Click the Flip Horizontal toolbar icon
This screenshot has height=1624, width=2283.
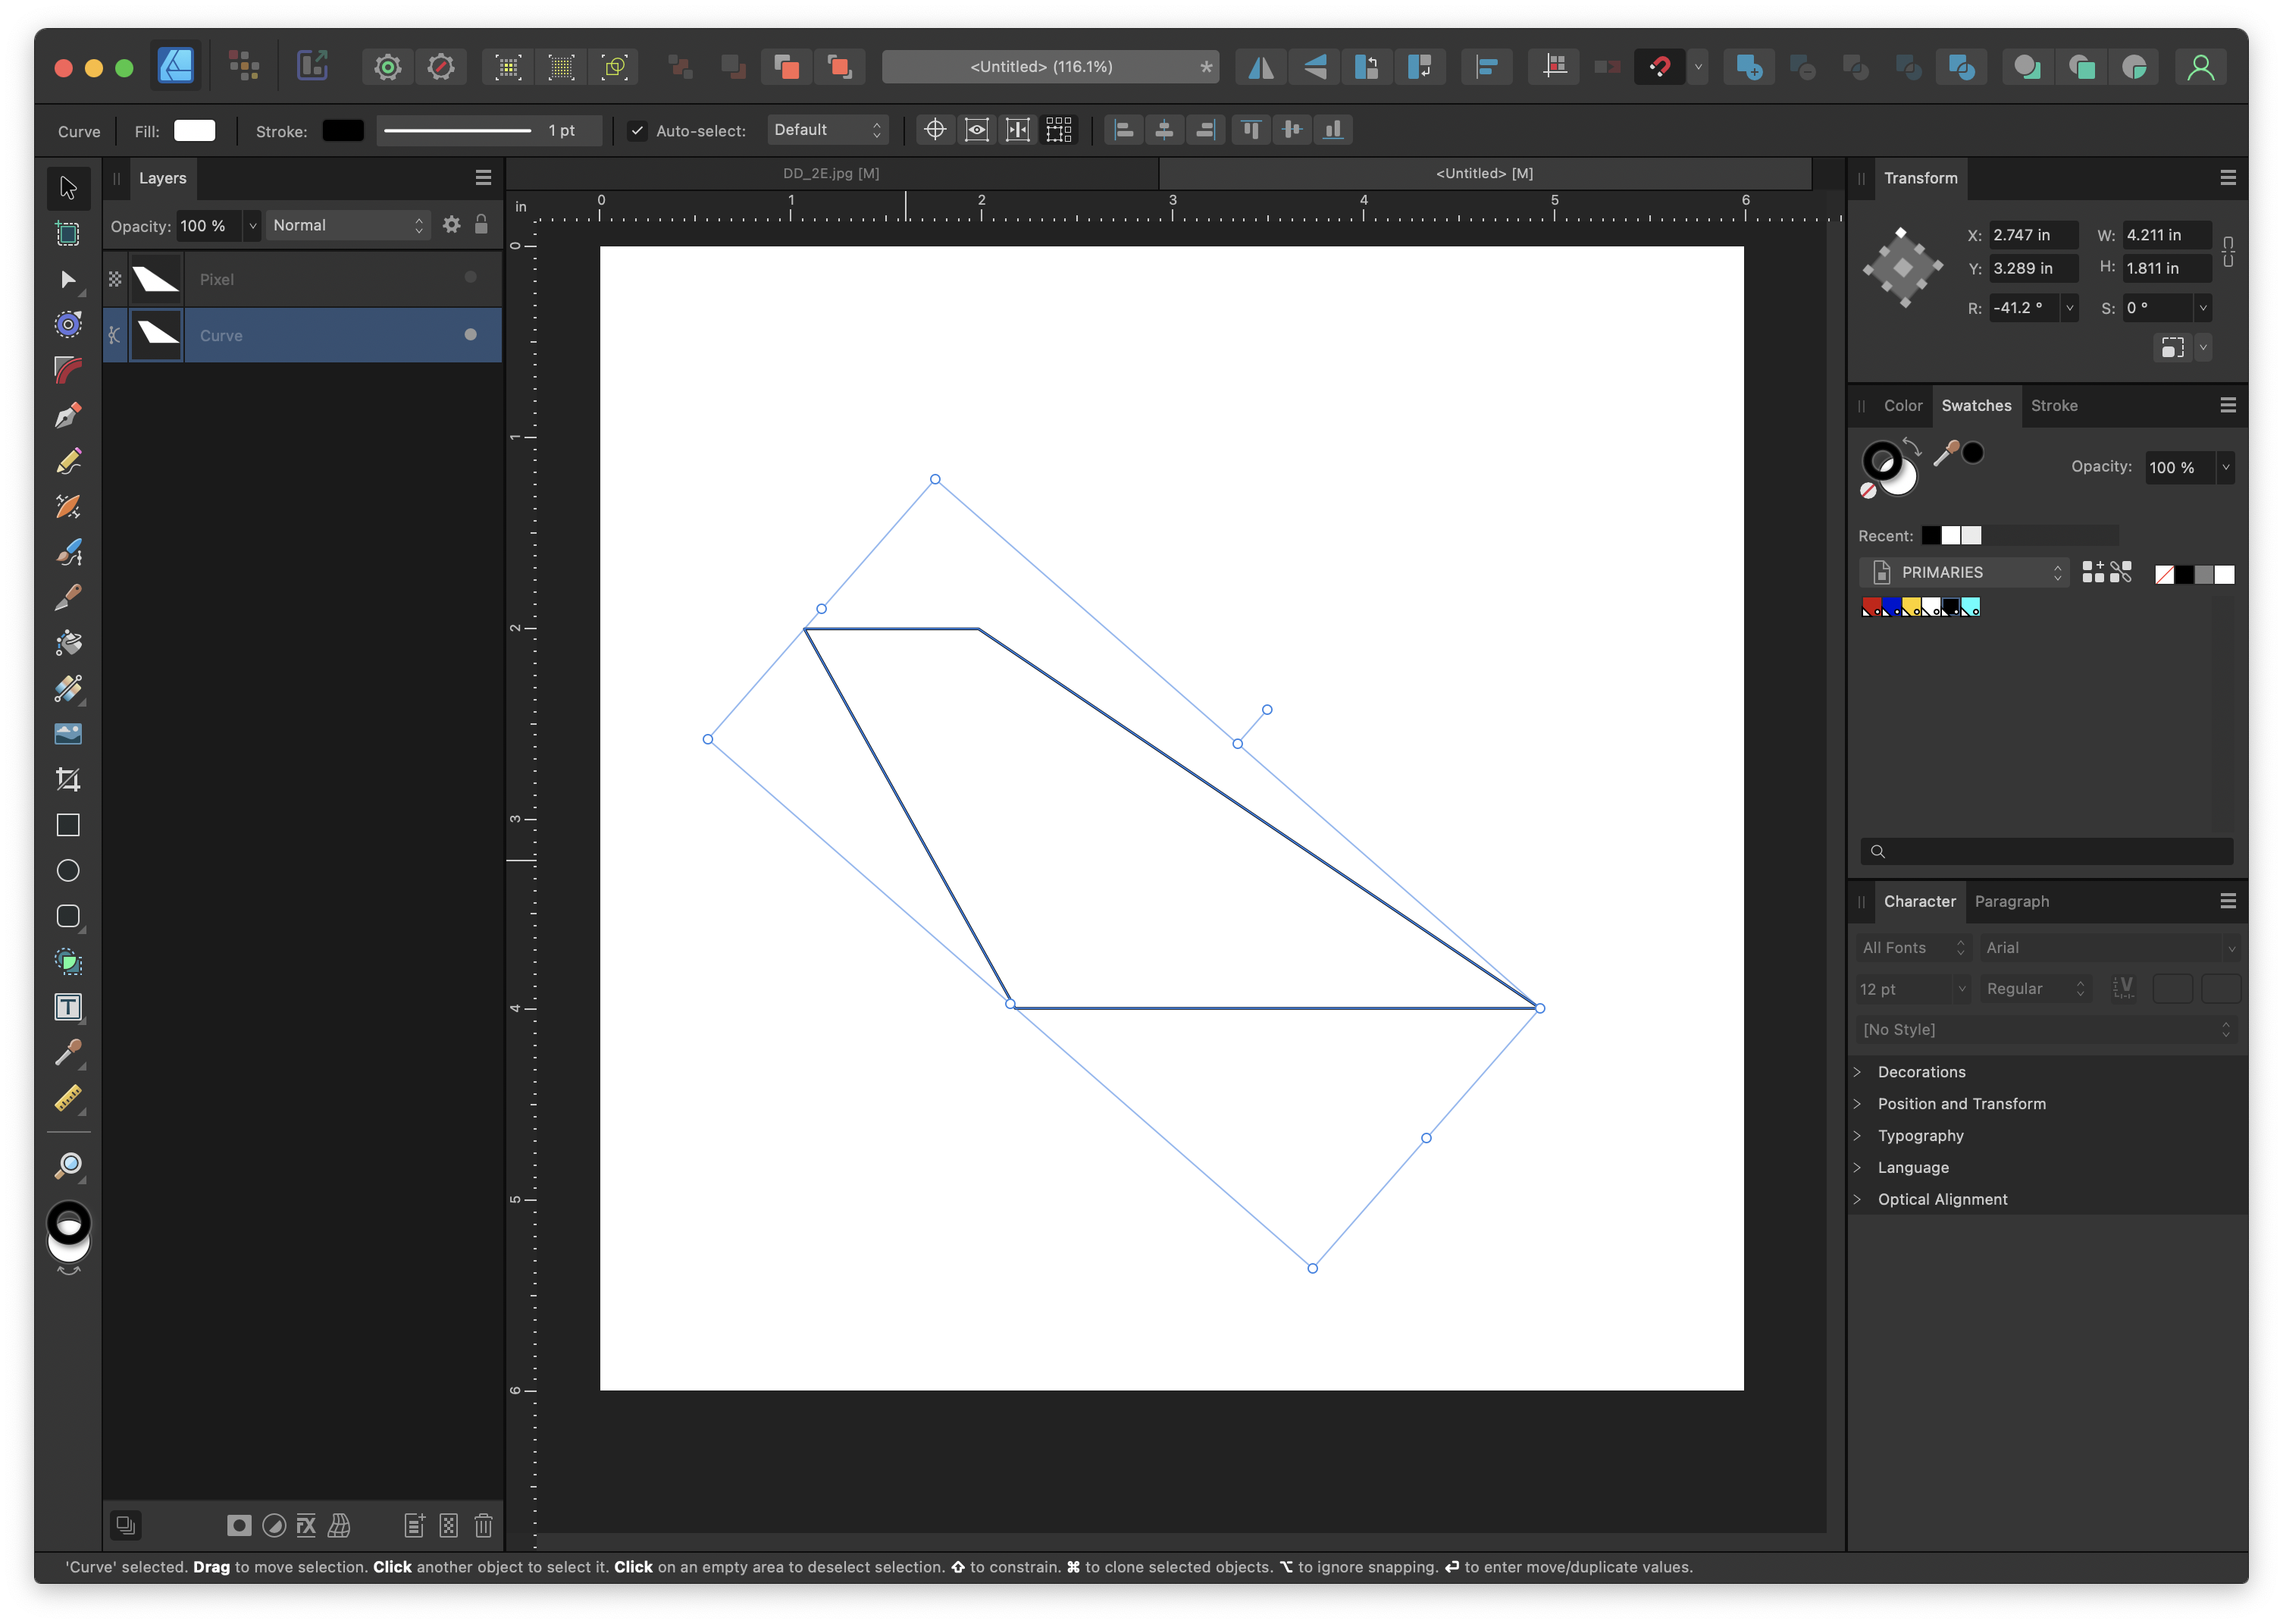pos(1261,67)
